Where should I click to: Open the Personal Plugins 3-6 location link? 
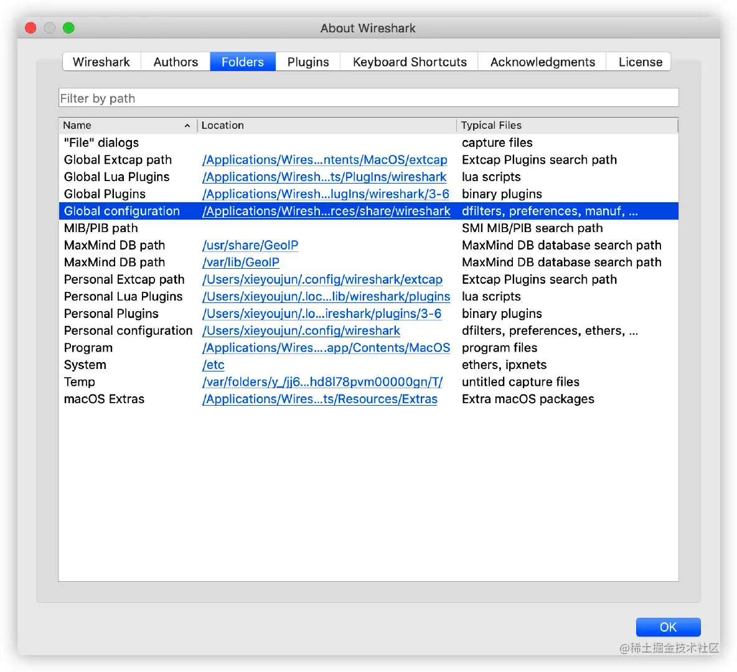point(322,314)
